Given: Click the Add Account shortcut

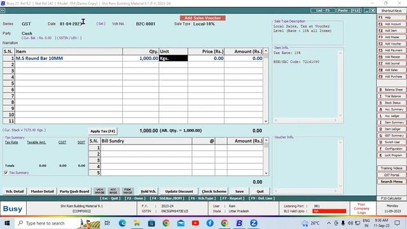Looking at the screenshot, I should (x=392, y=24).
